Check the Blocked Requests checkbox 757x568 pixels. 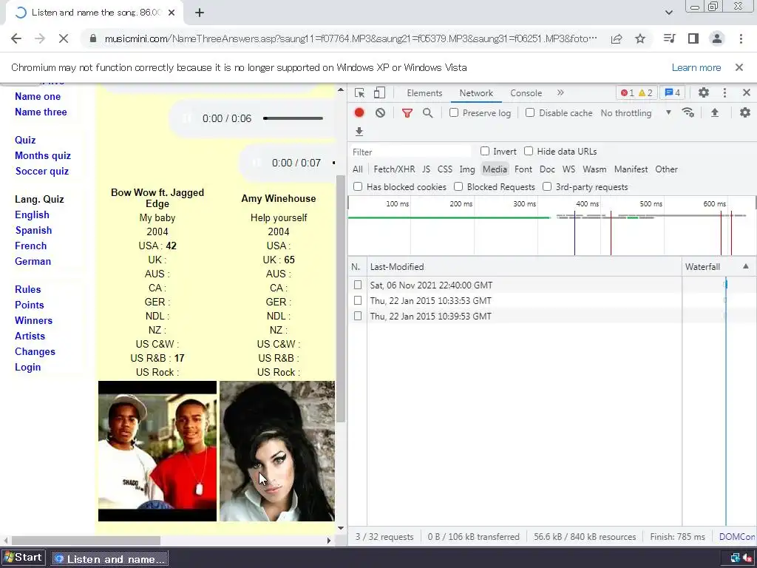pos(458,186)
